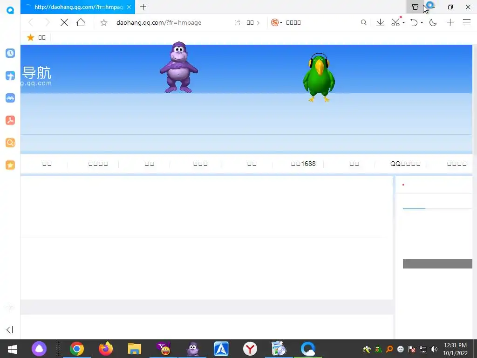This screenshot has width=477, height=358.
Task: Select the daohang.qq.com tab
Action: point(78,7)
